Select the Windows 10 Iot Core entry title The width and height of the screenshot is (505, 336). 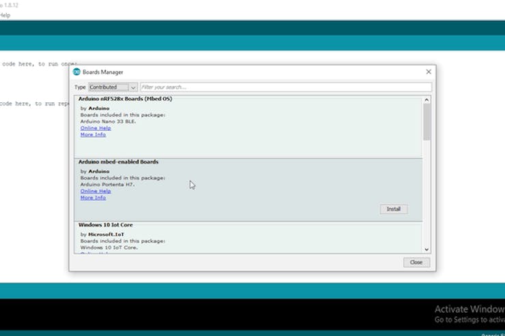pyautogui.click(x=105, y=225)
